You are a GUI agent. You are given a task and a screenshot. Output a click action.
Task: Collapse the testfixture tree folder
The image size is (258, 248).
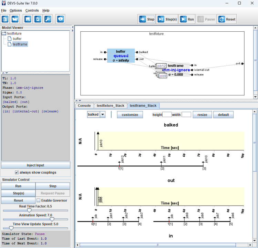click(4, 34)
